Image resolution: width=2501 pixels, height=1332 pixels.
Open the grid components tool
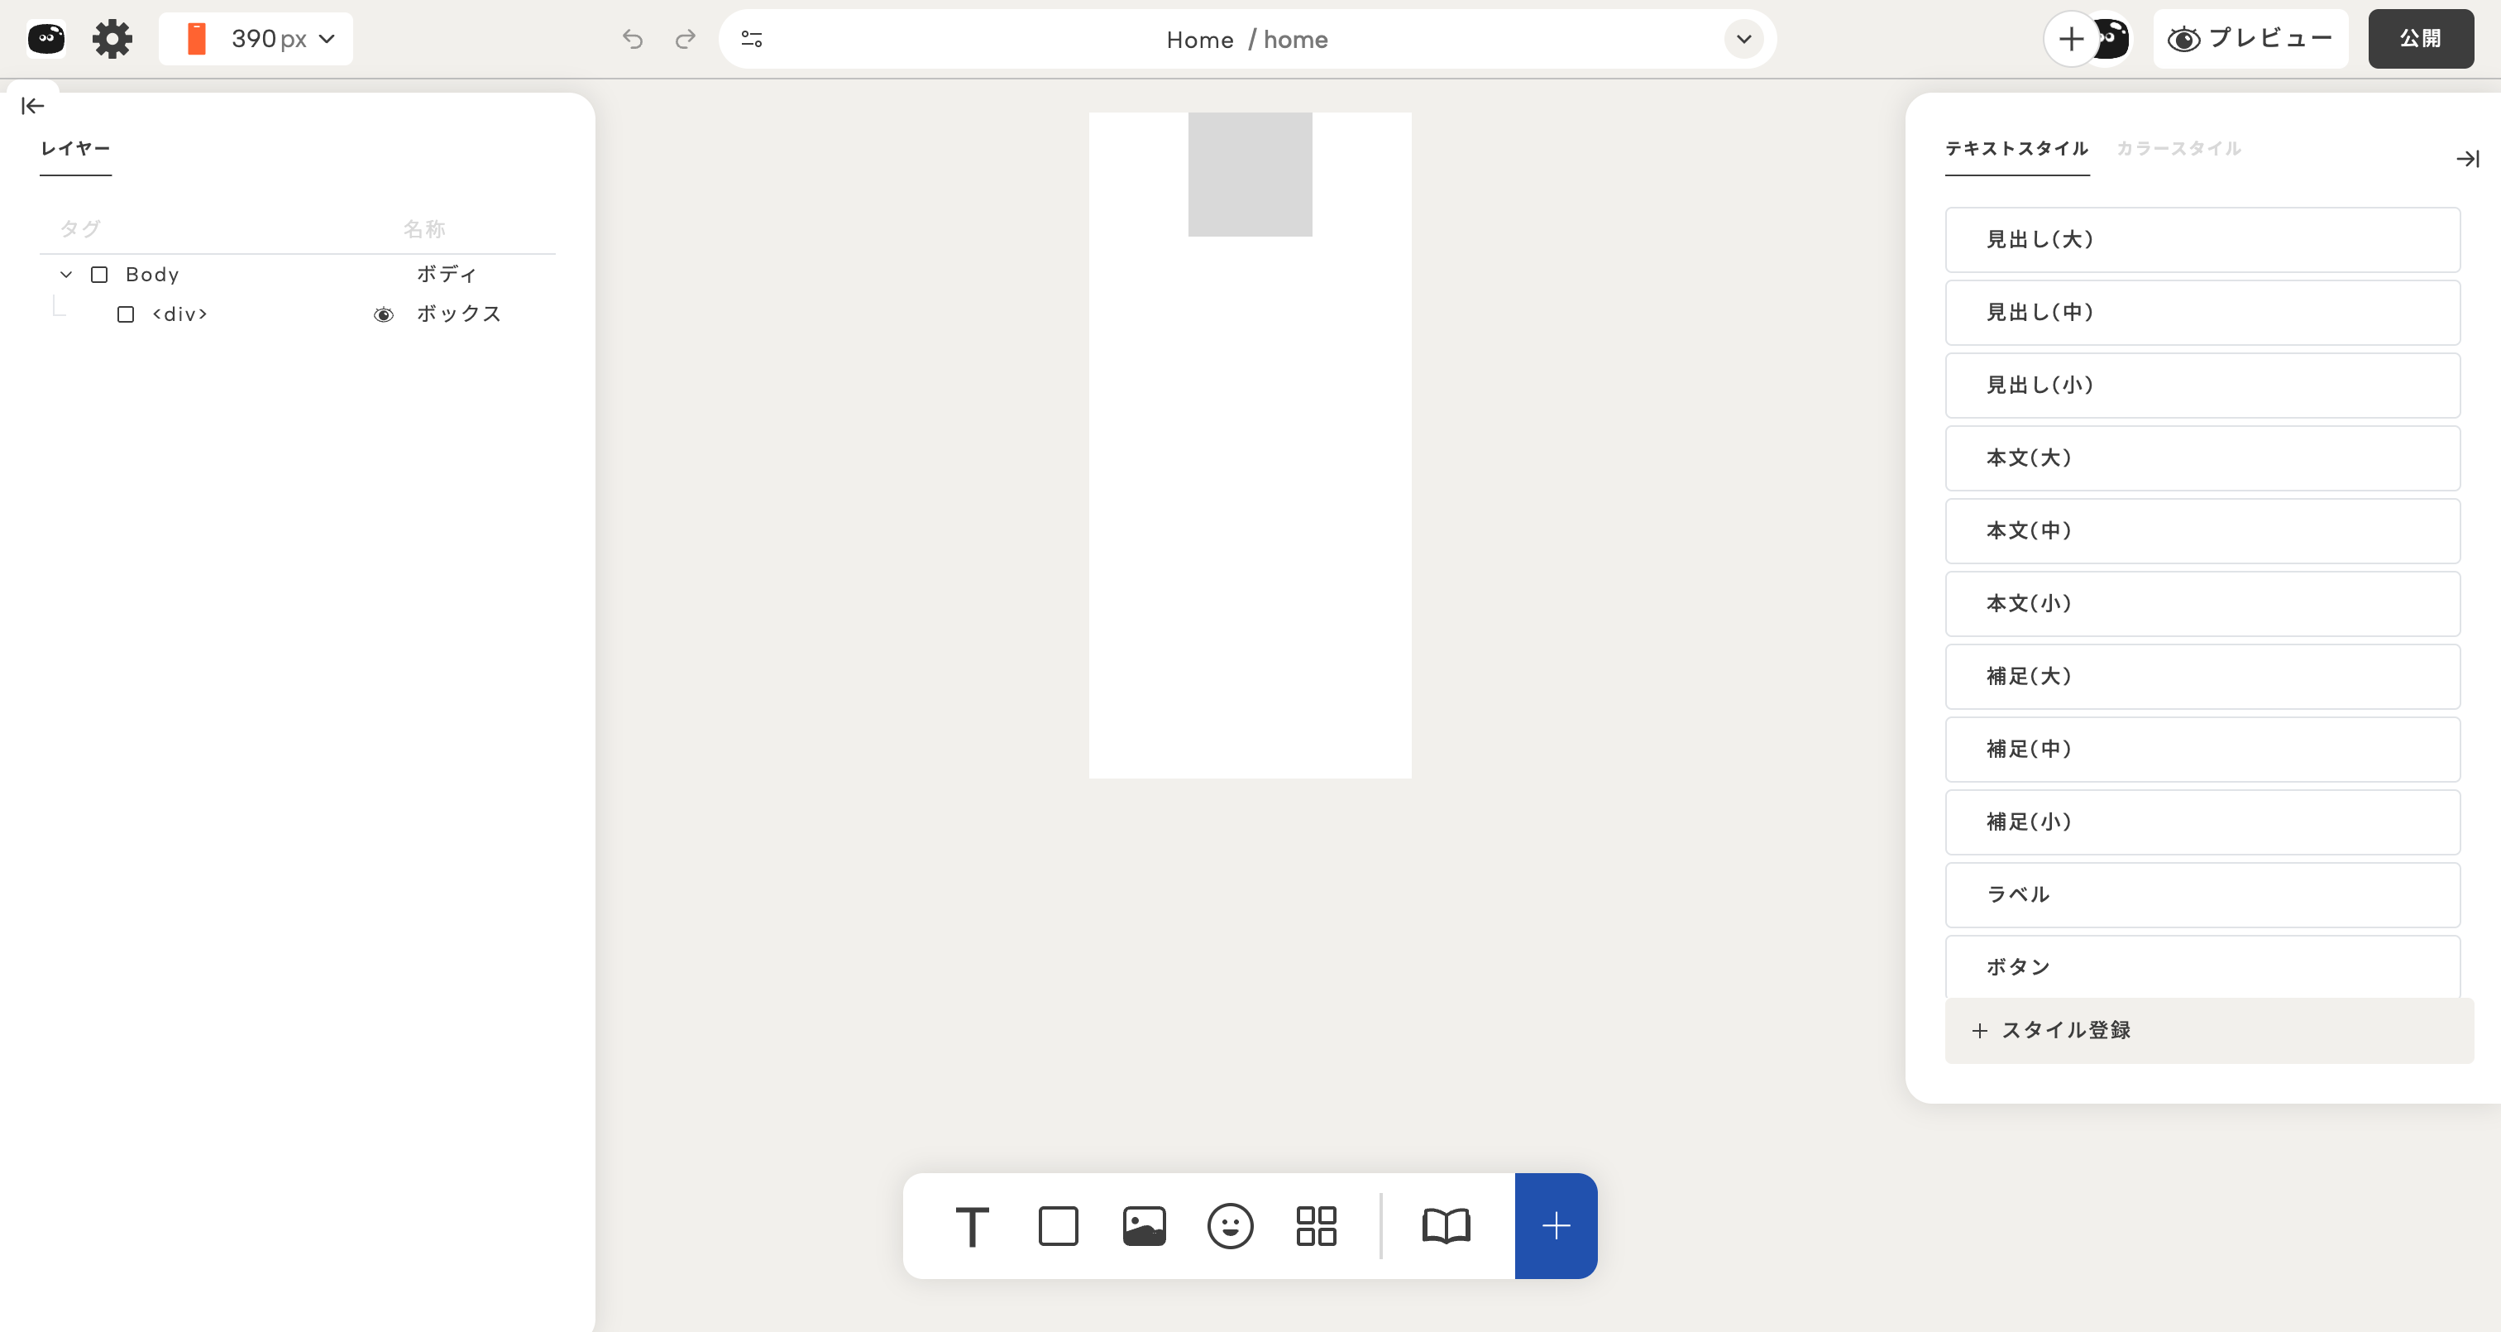pyautogui.click(x=1317, y=1226)
